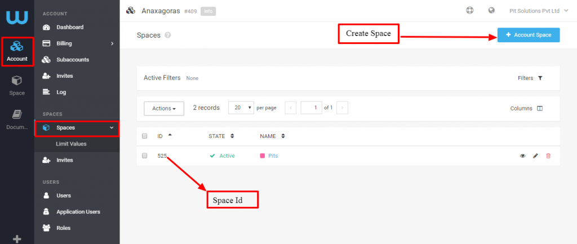Click the help icon next to Spaces

[168, 36]
